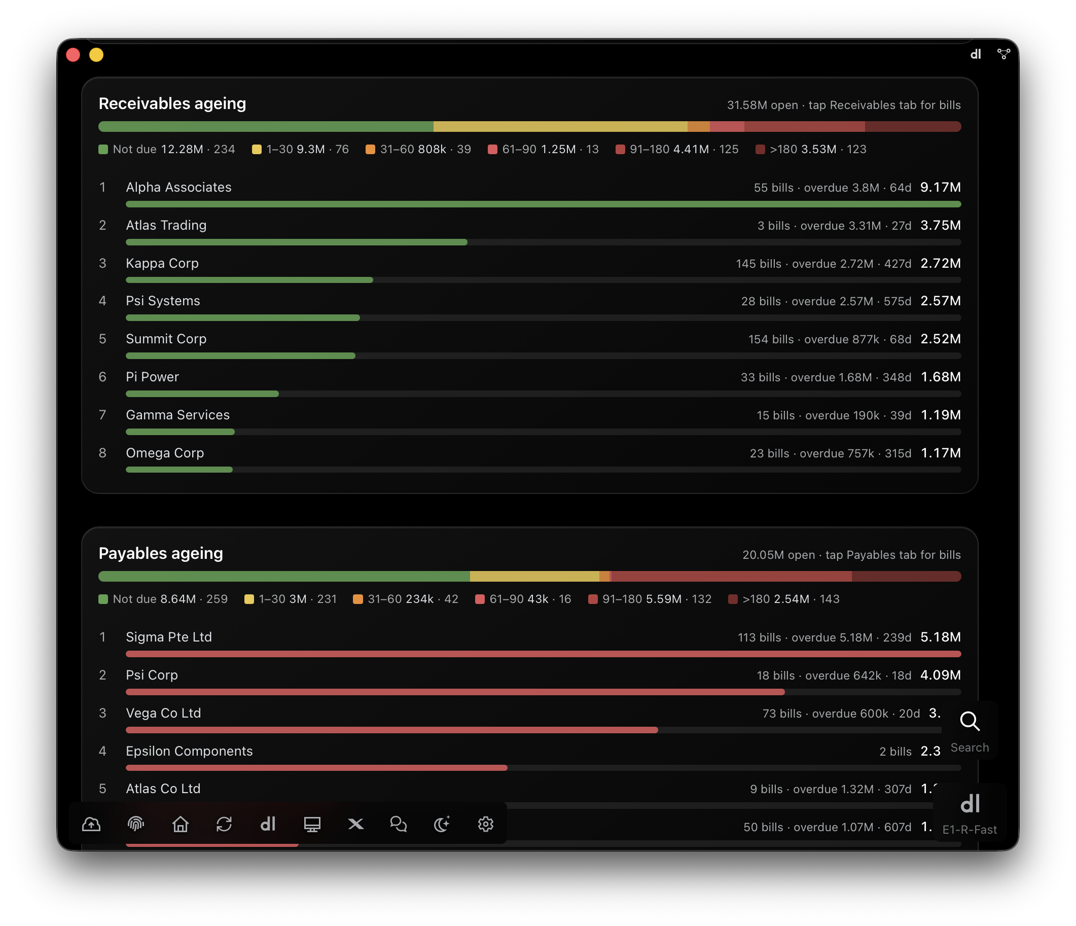
Task: Click '145 bills · overdue 2.72M · 427d' text
Action: (x=823, y=264)
